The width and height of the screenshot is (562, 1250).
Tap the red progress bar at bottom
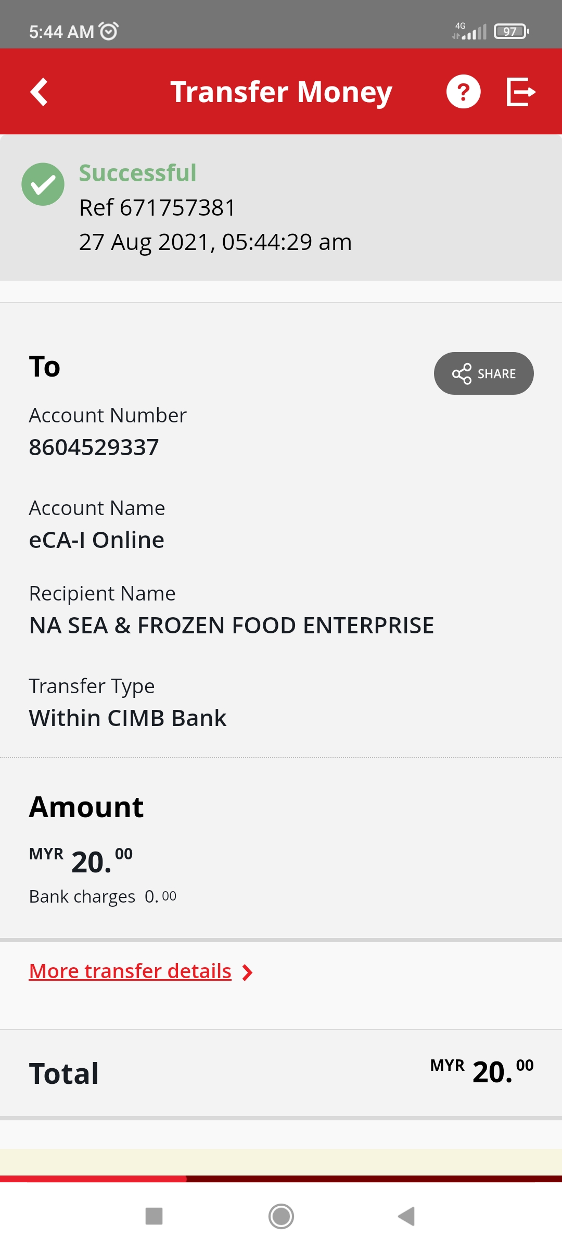(94, 1178)
